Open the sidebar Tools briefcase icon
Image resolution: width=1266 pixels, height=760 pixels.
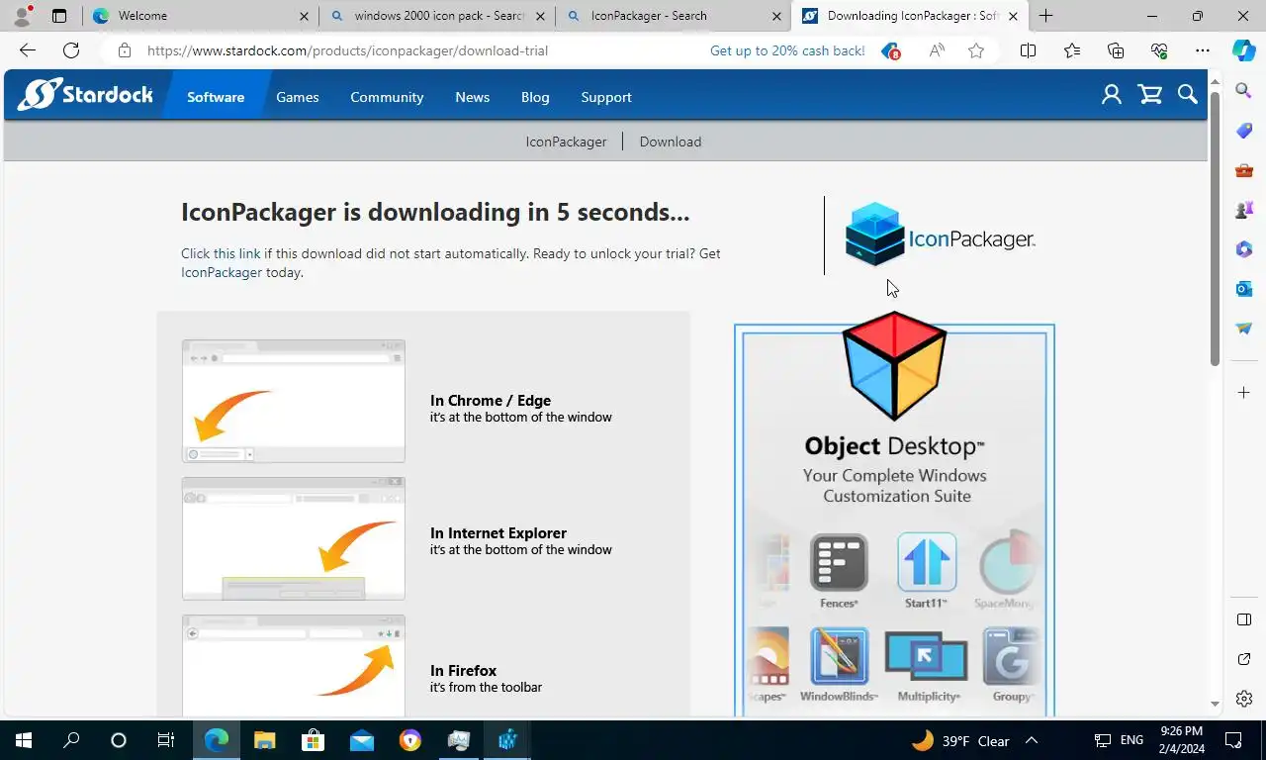click(x=1244, y=170)
